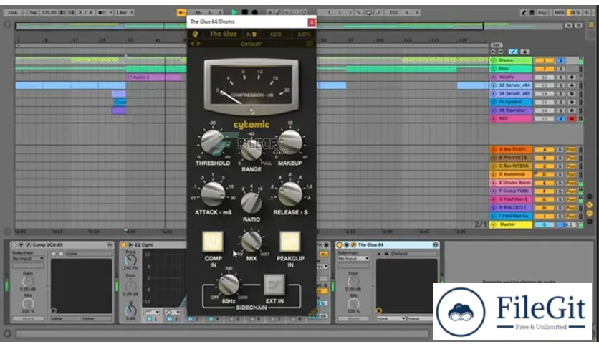Toggle the Draw Mode pencil icon
This screenshot has height=347, width=599.
(524, 13)
